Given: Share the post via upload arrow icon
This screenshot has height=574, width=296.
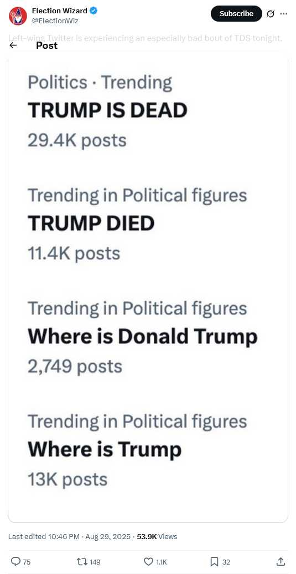Looking at the screenshot, I should point(281,561).
